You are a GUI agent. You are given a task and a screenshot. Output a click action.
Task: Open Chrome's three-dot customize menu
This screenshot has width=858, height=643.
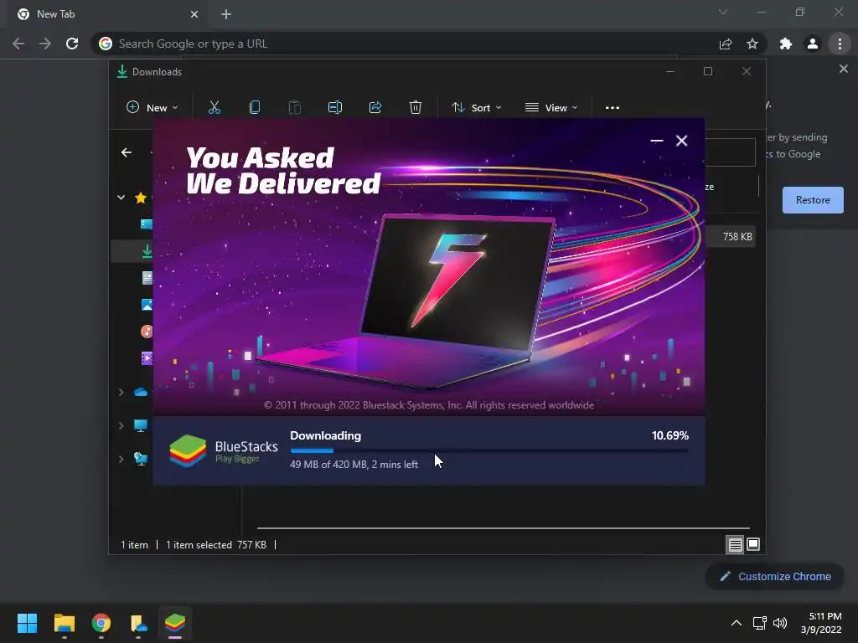click(840, 44)
